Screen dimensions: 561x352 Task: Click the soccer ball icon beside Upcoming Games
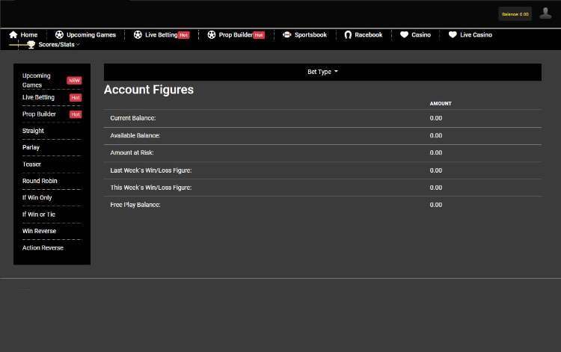point(60,35)
